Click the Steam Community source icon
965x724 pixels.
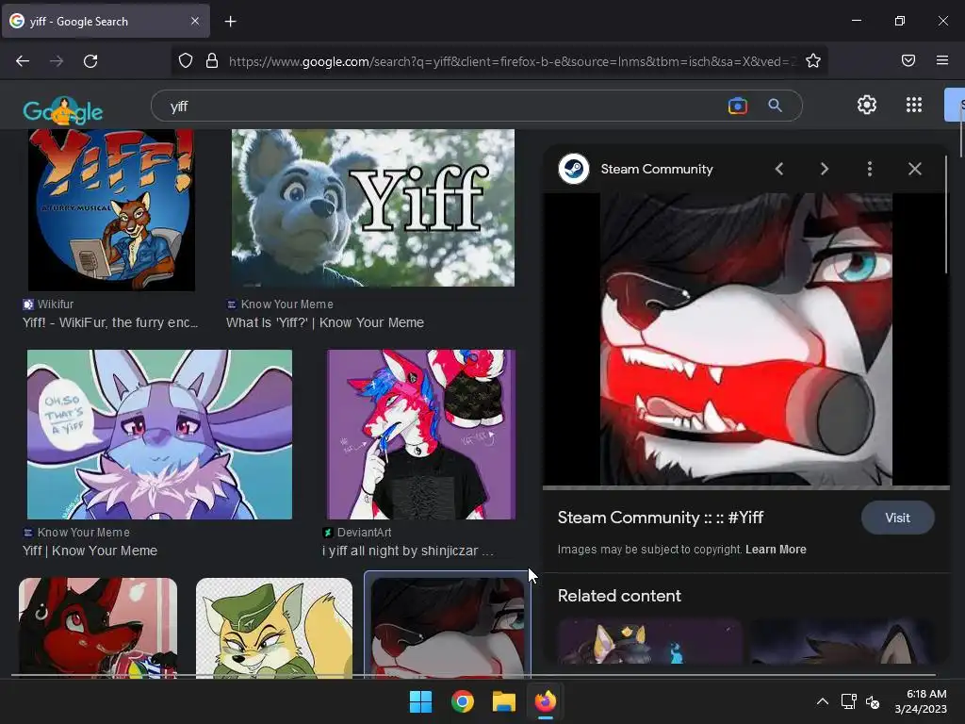pos(574,169)
